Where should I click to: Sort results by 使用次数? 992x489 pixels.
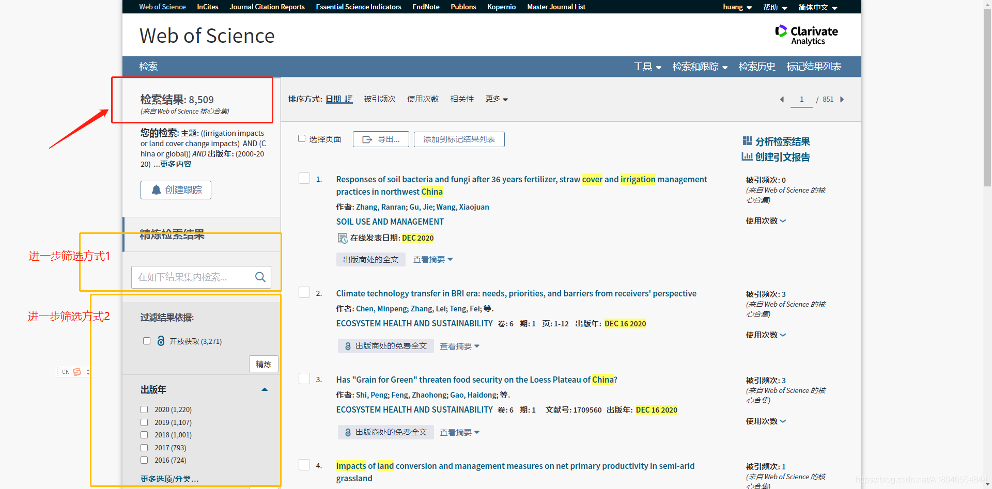(x=423, y=99)
